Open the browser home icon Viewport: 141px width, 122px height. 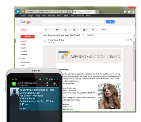click(125, 12)
